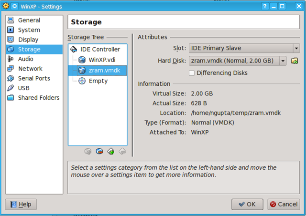Click the Hard Disk dropdown arrow
The image size is (306, 216).
(x=283, y=61)
